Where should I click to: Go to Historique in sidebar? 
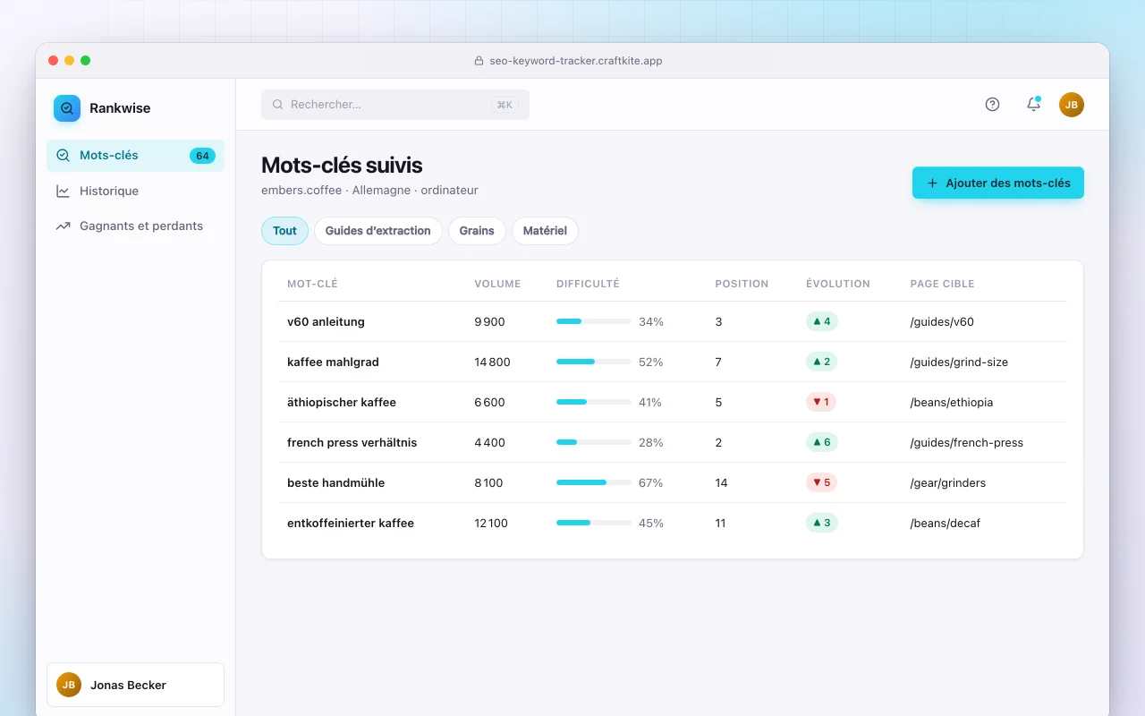pos(135,191)
